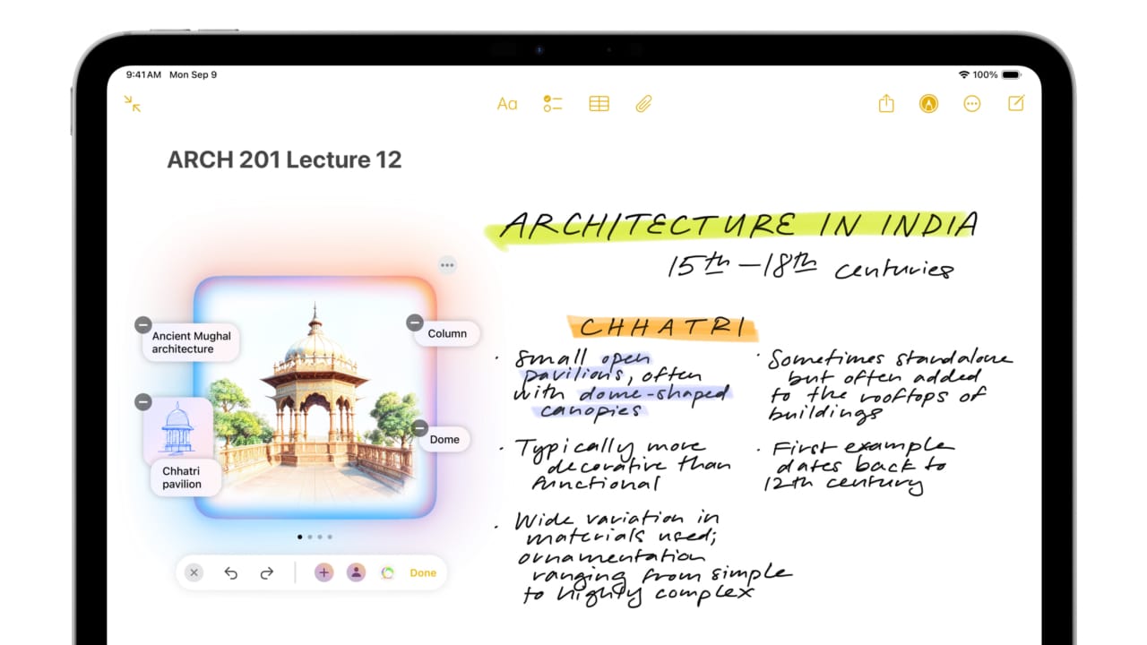Change the image style
The height and width of the screenshot is (645, 1147).
[x=387, y=572]
